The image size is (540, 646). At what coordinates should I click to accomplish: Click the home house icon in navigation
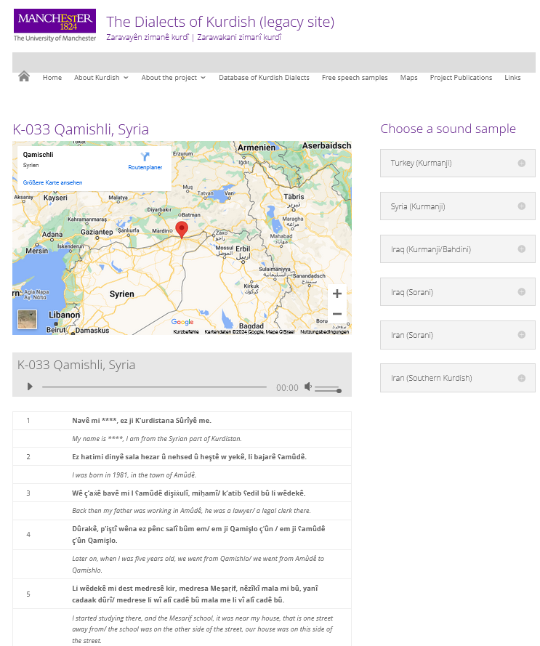point(24,76)
